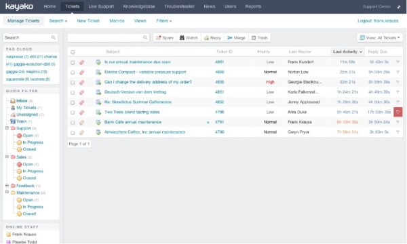Click the Spam toolbar button
The height and width of the screenshot is (244, 407).
tap(165, 38)
